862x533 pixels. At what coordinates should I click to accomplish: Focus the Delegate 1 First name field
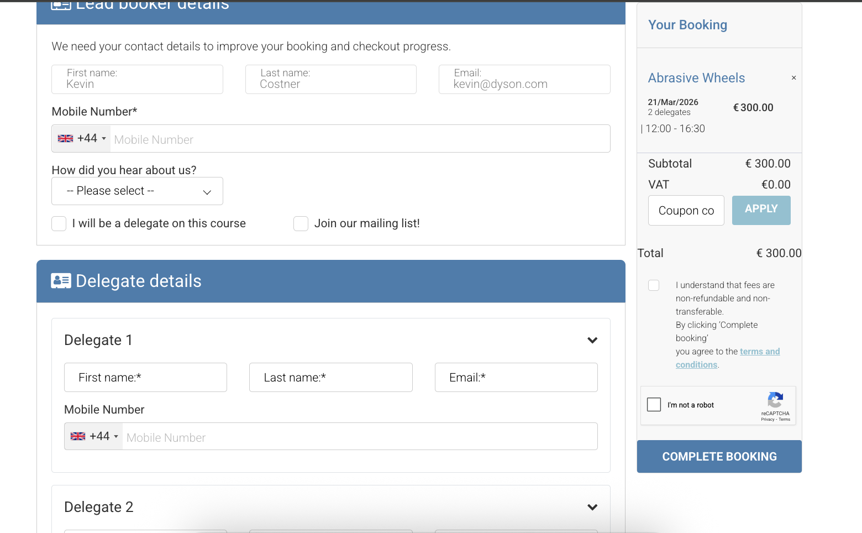(145, 378)
